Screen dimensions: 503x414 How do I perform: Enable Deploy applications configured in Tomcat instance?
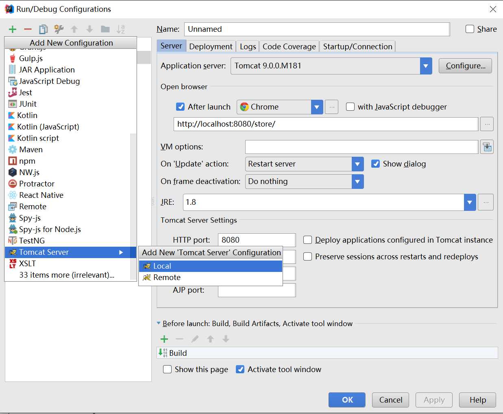pyautogui.click(x=308, y=240)
